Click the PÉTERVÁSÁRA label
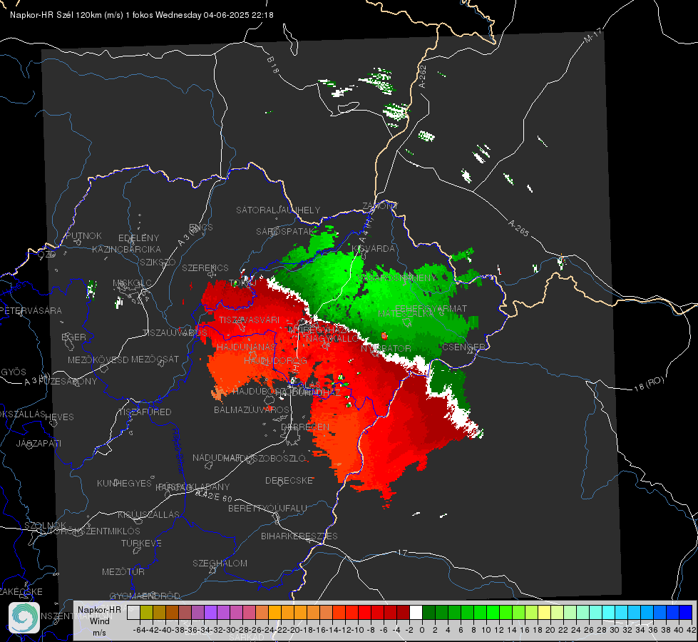 click(x=31, y=310)
